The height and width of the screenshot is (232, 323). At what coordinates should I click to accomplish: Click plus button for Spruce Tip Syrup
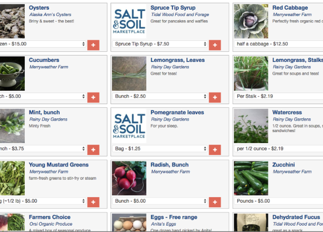pos(215,45)
